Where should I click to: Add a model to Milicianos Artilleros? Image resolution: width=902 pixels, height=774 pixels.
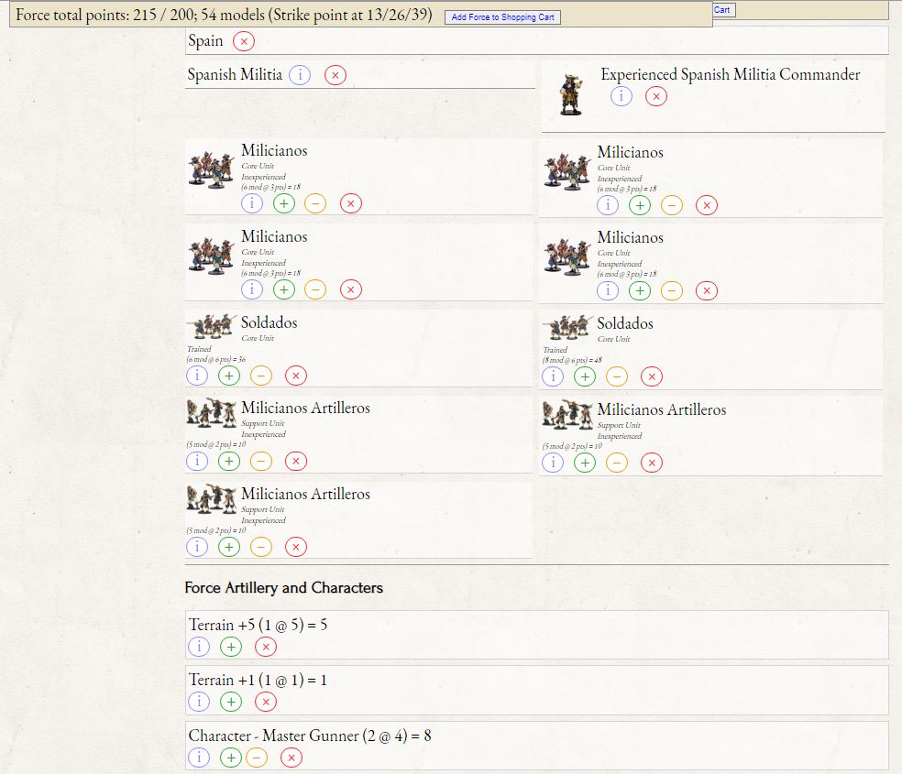click(x=228, y=461)
